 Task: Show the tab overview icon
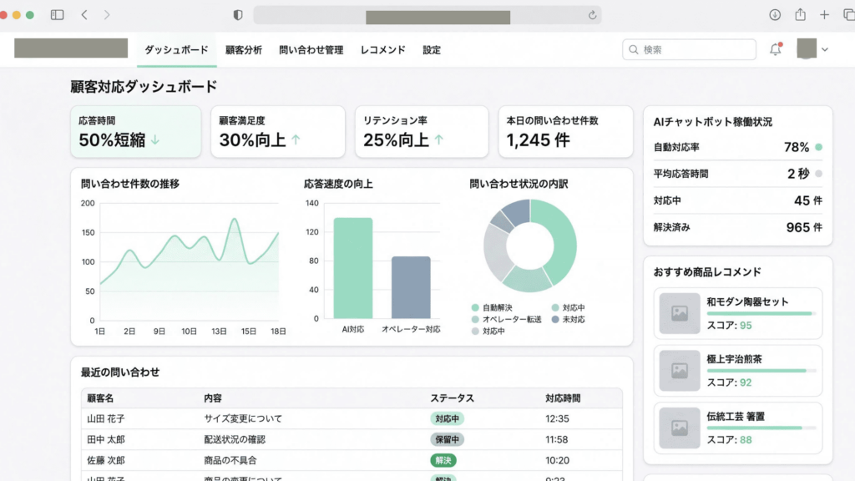[848, 15]
